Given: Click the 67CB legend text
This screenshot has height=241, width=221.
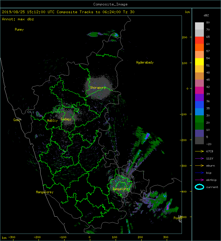Looking at the screenshot, I should (x=210, y=151).
